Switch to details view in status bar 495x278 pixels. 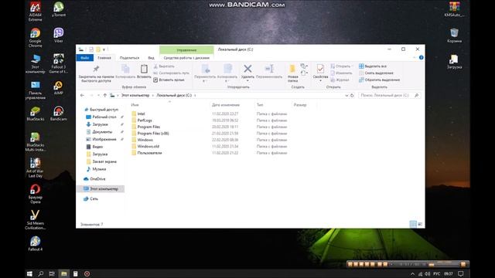(413, 224)
